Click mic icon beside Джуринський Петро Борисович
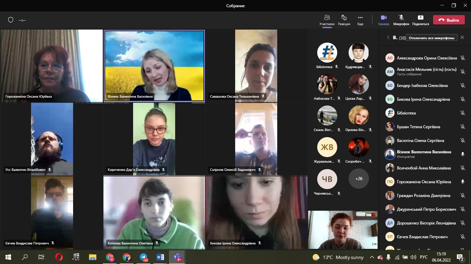The height and width of the screenshot is (264, 471). coord(463,209)
